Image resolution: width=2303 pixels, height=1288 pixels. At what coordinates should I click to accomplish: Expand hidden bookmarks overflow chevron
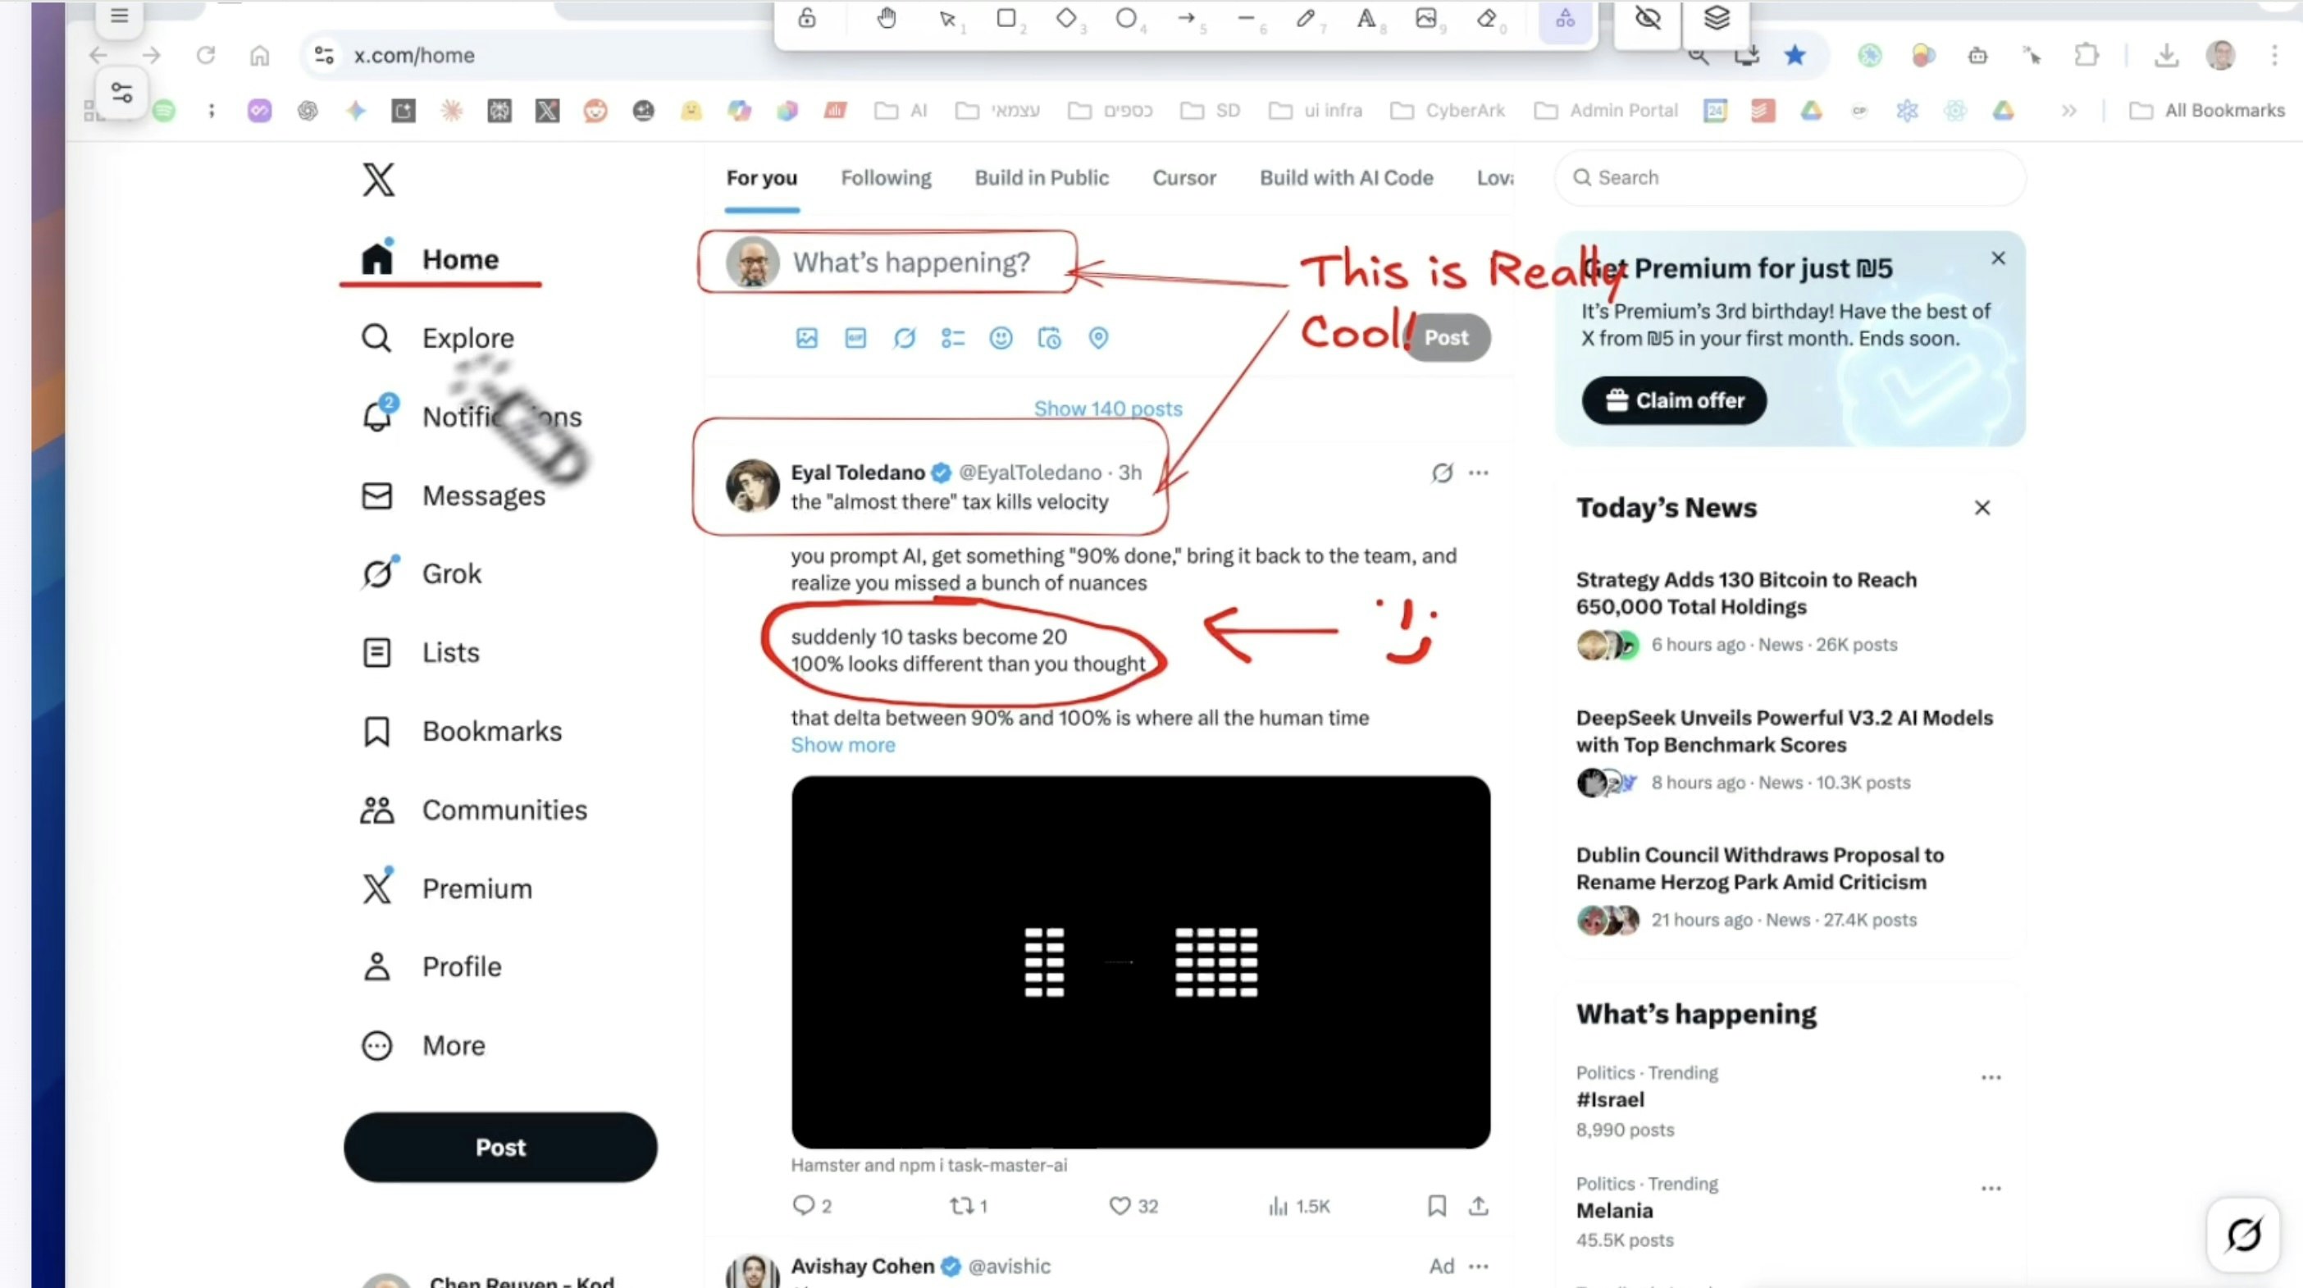click(x=2068, y=111)
